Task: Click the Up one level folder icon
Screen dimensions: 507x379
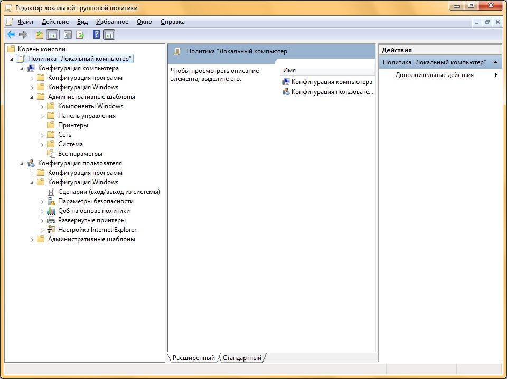Action: tap(39, 35)
